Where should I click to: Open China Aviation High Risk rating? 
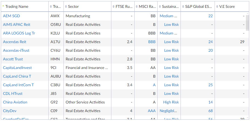171,102
